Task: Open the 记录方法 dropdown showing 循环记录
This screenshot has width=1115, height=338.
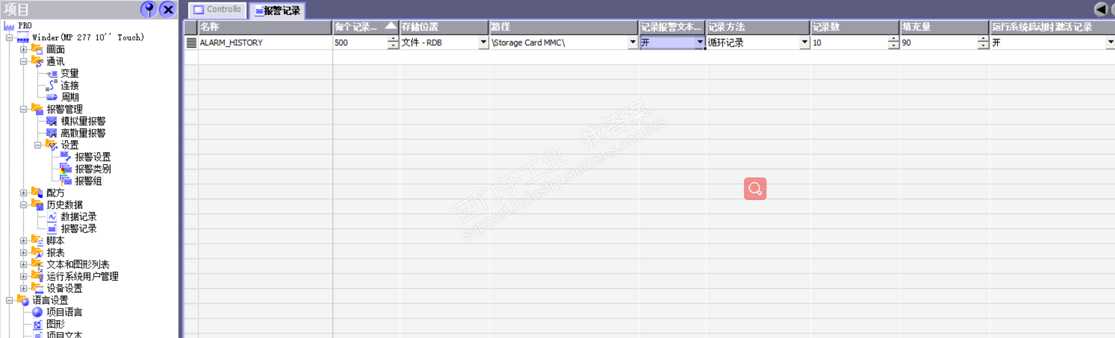Action: coord(804,42)
